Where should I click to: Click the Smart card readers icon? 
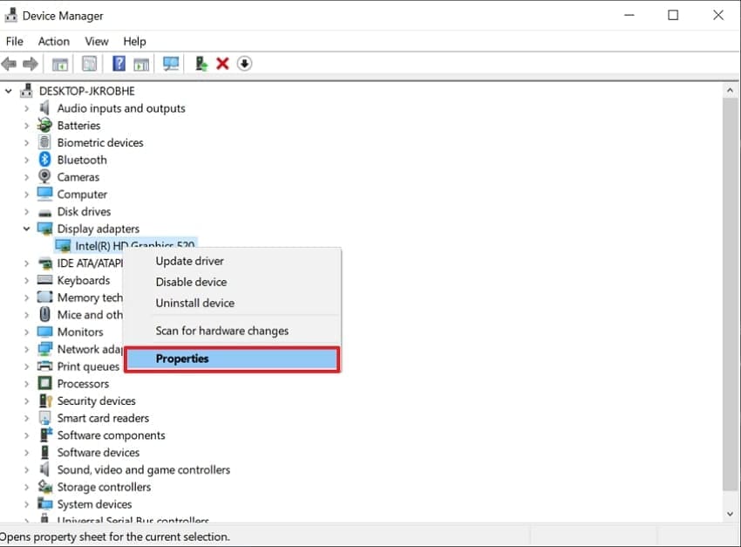tap(44, 418)
